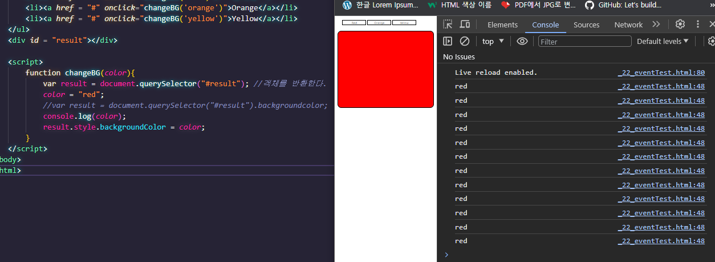The height and width of the screenshot is (262, 715).
Task: Click the PDF heart bookmark icon
Action: (x=505, y=5)
